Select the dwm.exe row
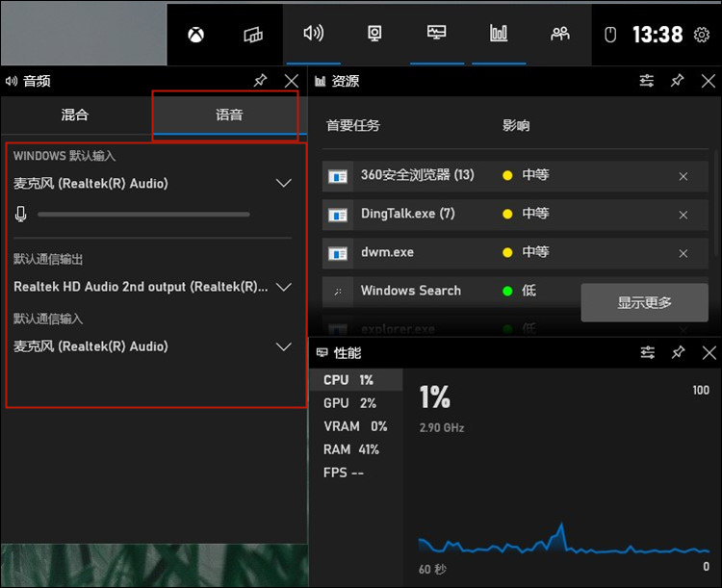Image resolution: width=722 pixels, height=588 pixels. click(515, 253)
